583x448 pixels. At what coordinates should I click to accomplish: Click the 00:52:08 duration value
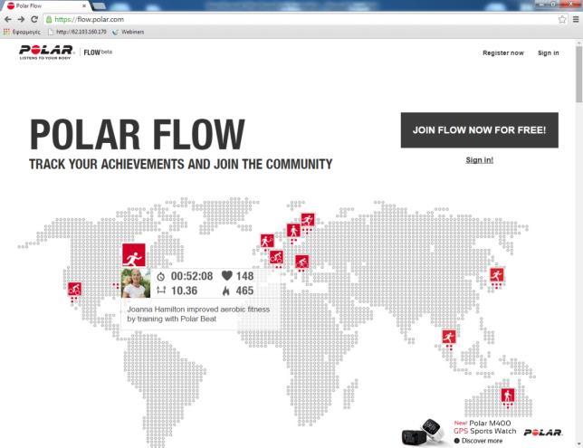(x=192, y=276)
